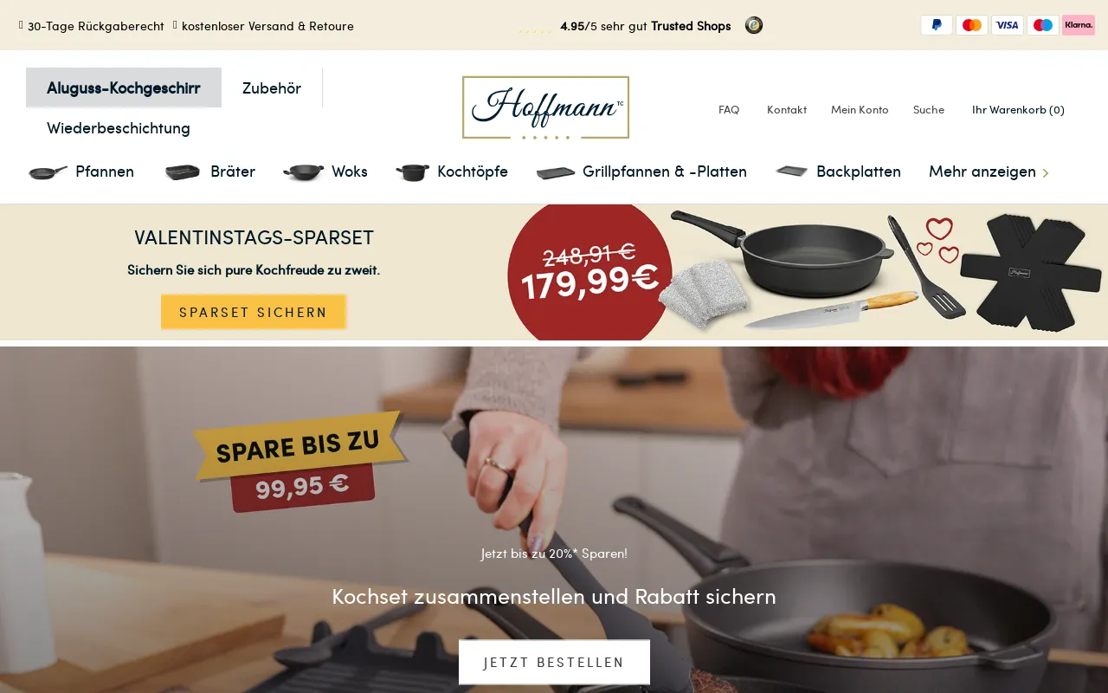This screenshot has height=693, width=1108.
Task: Click the Visa card icon
Action: [x=1008, y=25]
